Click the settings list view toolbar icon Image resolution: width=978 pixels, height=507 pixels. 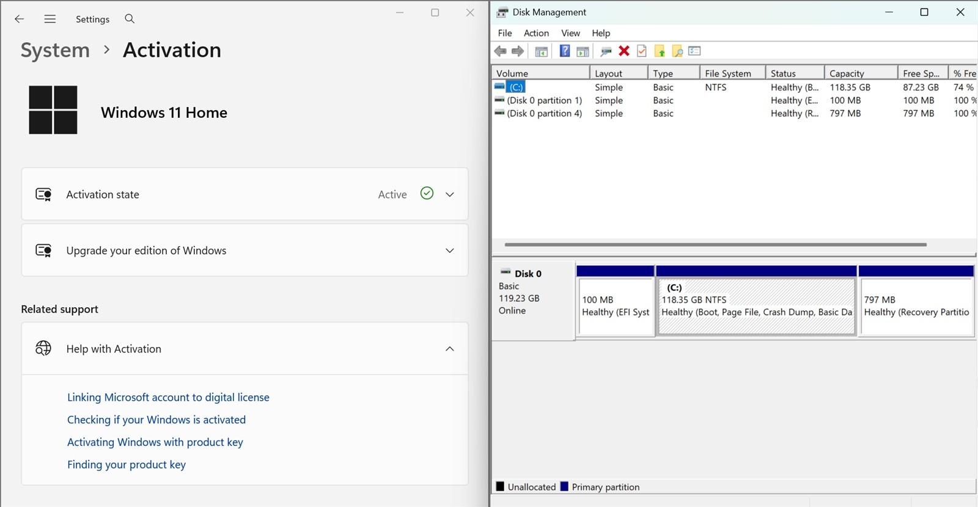click(694, 51)
